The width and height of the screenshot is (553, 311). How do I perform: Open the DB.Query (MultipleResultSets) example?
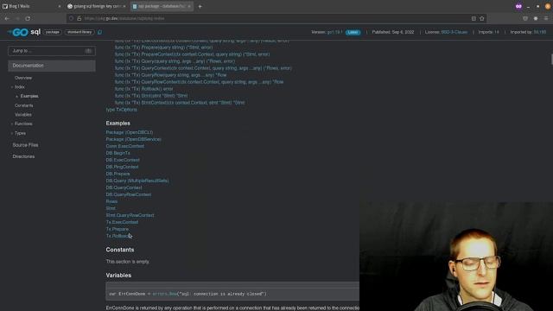pos(137,181)
